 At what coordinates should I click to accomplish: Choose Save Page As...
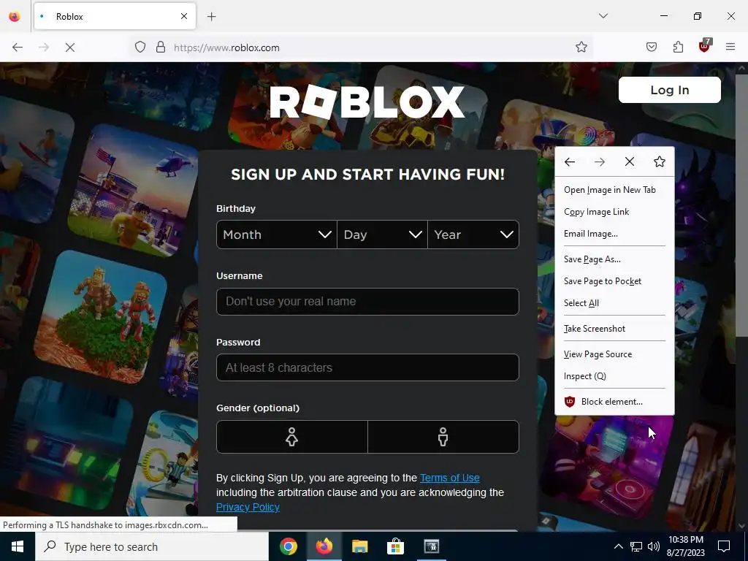click(x=614, y=259)
